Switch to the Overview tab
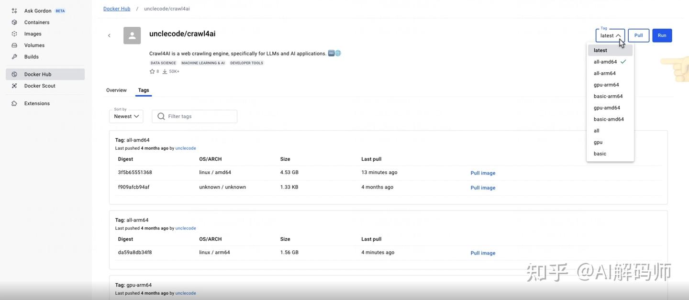The height and width of the screenshot is (300, 689). pyautogui.click(x=116, y=90)
